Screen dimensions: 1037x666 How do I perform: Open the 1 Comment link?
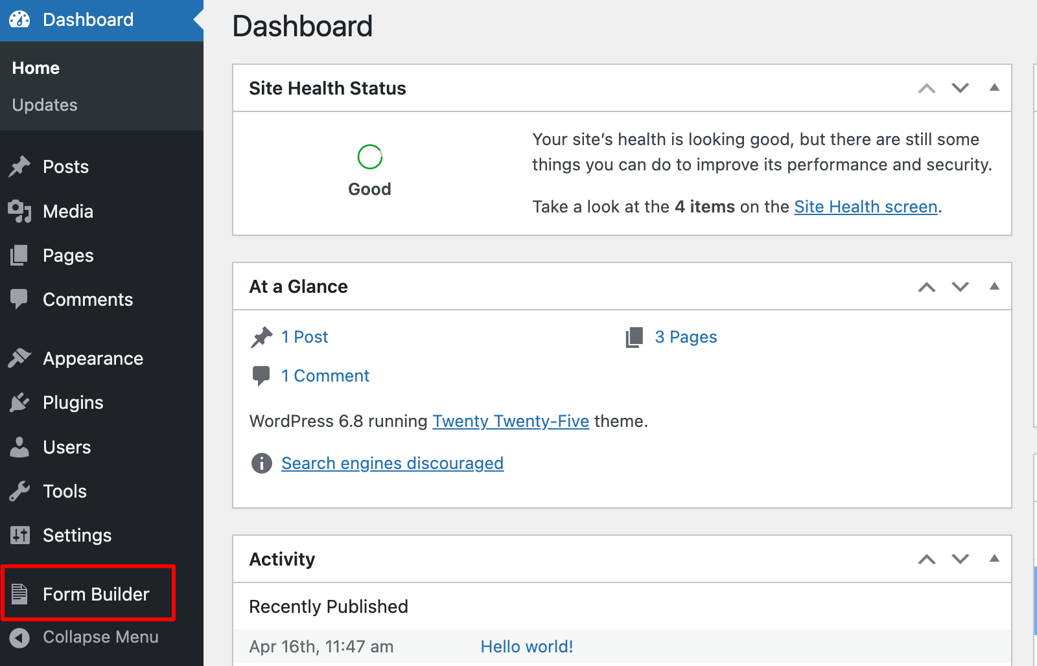click(325, 376)
